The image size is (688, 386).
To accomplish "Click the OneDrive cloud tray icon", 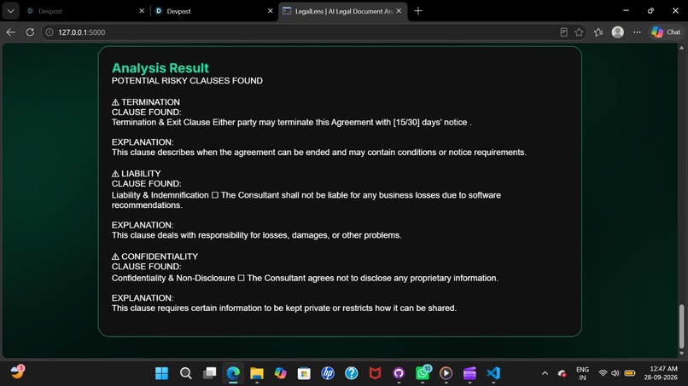I will [562, 373].
